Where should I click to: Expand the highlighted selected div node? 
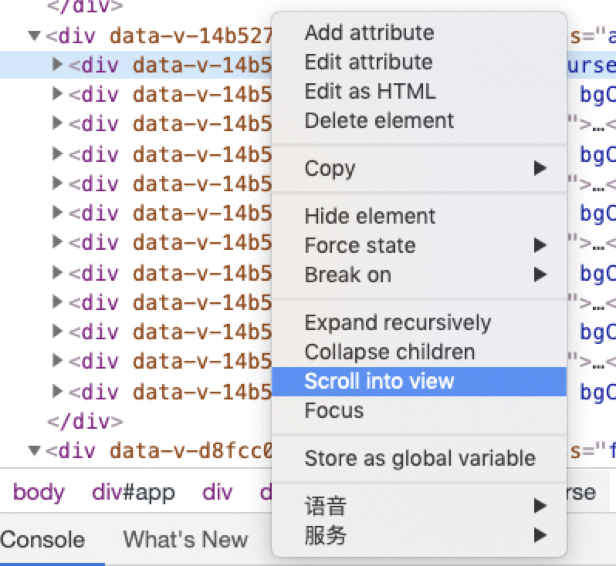[57, 65]
